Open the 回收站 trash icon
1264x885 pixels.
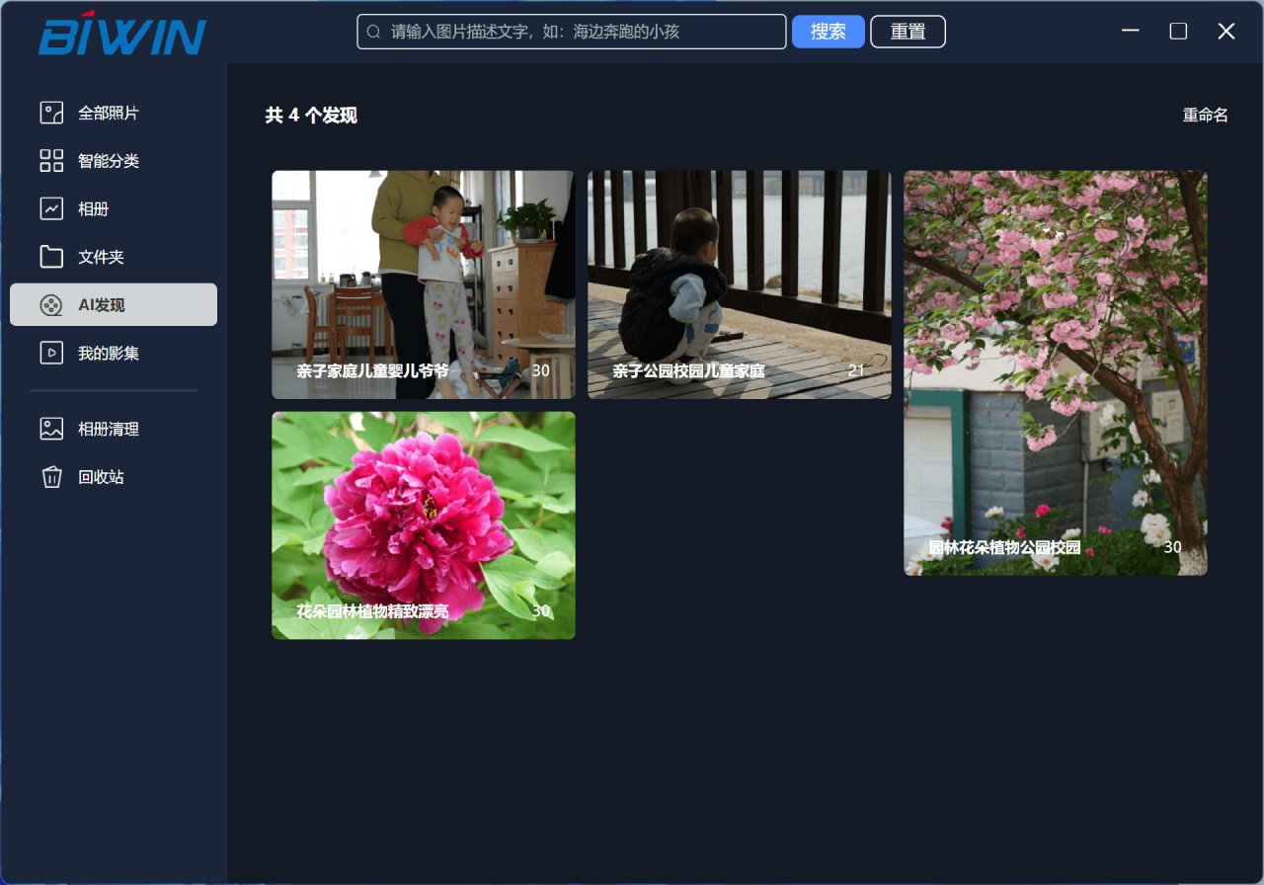tap(49, 477)
